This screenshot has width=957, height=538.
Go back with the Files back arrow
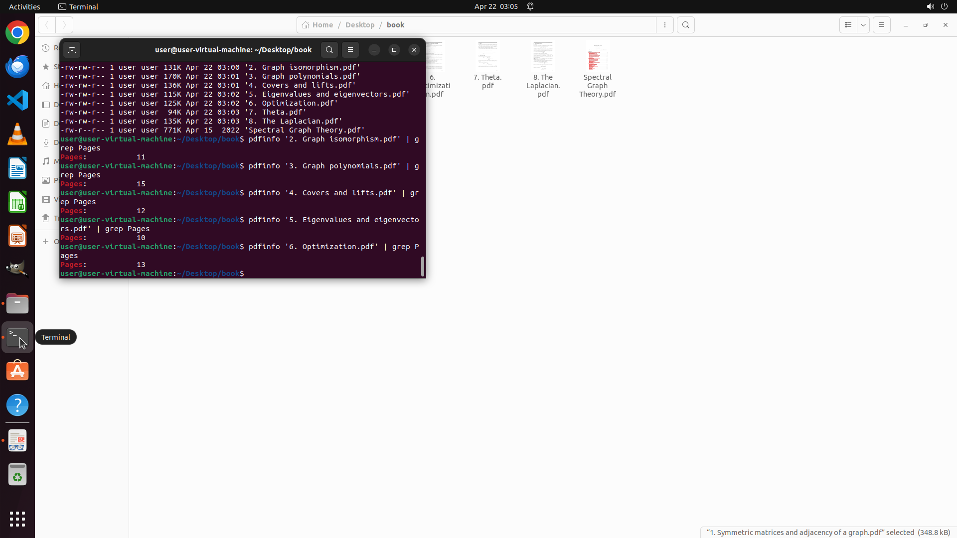point(47,25)
